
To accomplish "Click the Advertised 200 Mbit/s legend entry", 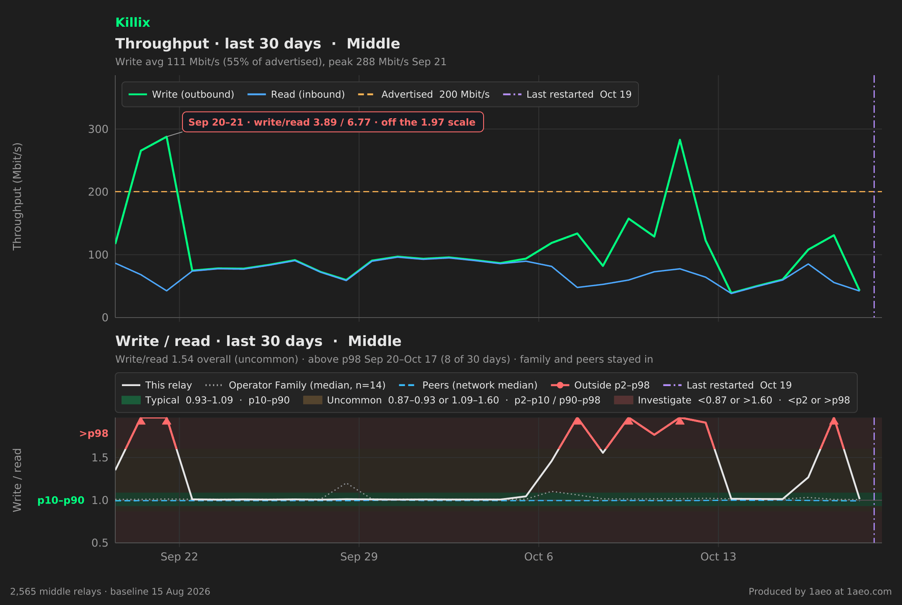I will (424, 94).
